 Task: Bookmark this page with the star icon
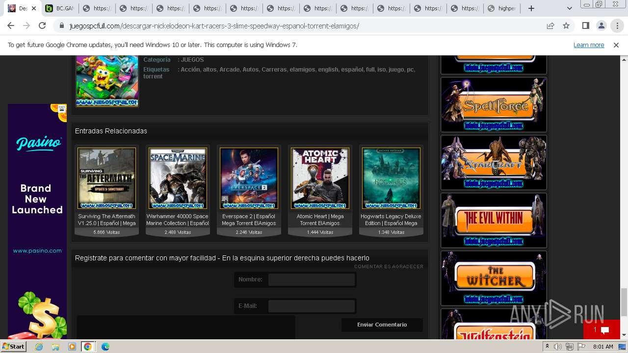click(x=566, y=25)
